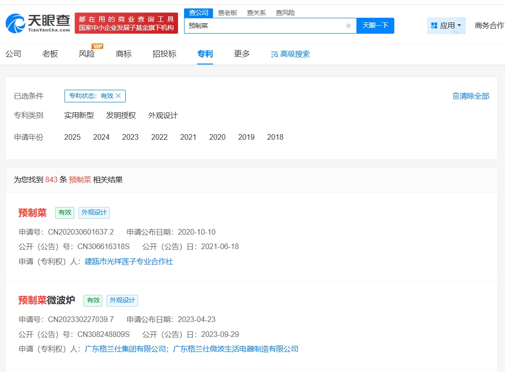Open the 应用 dropdown menu
The height and width of the screenshot is (372, 505).
(x=446, y=26)
